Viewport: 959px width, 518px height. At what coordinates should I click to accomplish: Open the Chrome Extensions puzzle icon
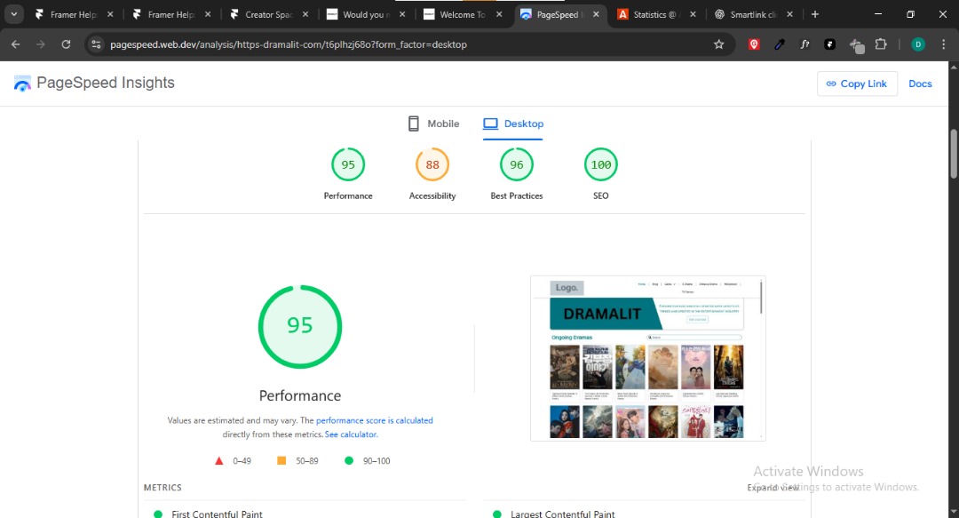pos(880,44)
